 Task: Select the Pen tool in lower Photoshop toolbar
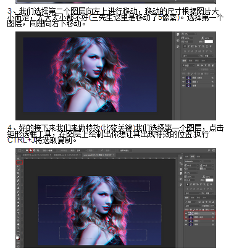click(x=18, y=210)
